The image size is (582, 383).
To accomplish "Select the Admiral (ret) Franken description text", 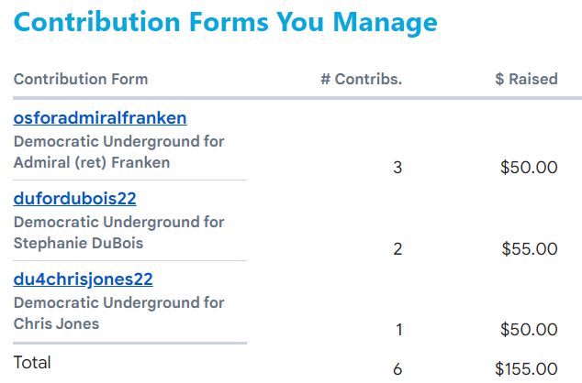I will pos(92,162).
